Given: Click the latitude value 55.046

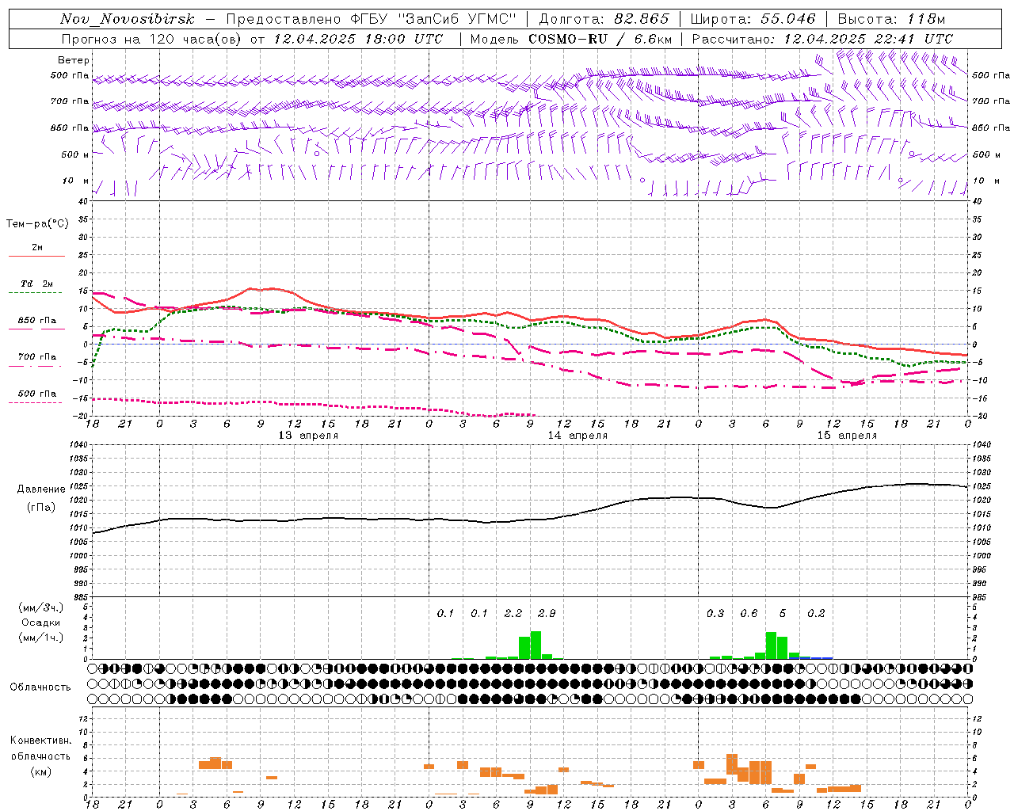Looking at the screenshot, I should (x=788, y=19).
